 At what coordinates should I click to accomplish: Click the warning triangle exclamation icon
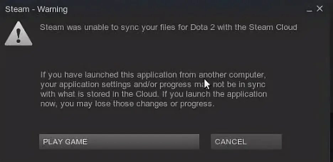pyautogui.click(x=18, y=33)
